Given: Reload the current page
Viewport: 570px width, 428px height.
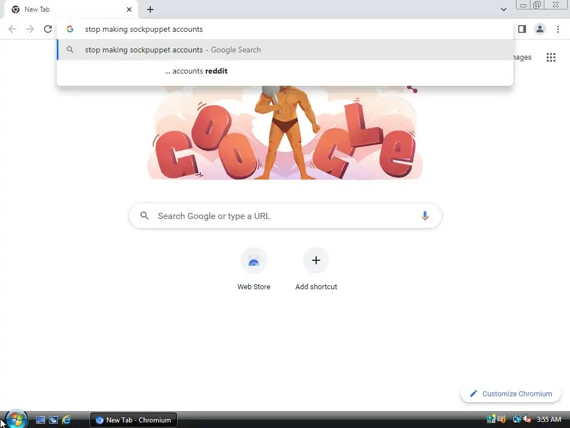Looking at the screenshot, I should pyautogui.click(x=48, y=29).
